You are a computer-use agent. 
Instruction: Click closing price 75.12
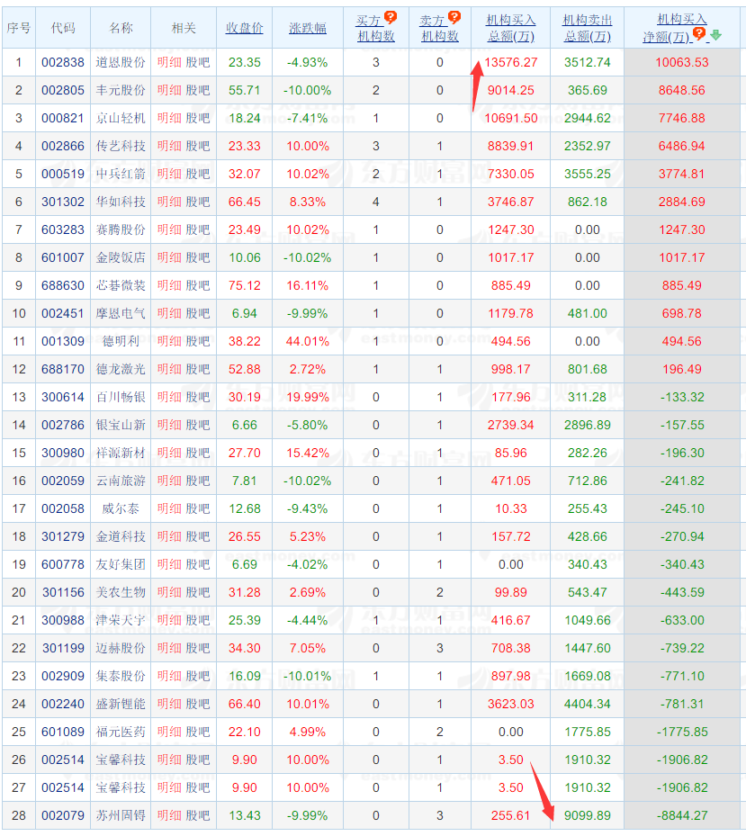[x=244, y=285]
